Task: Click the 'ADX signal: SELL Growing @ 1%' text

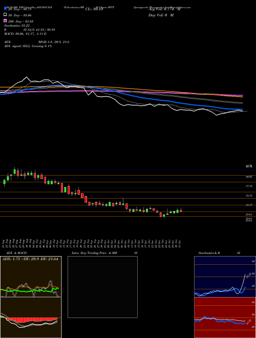Action: click(x=28, y=46)
